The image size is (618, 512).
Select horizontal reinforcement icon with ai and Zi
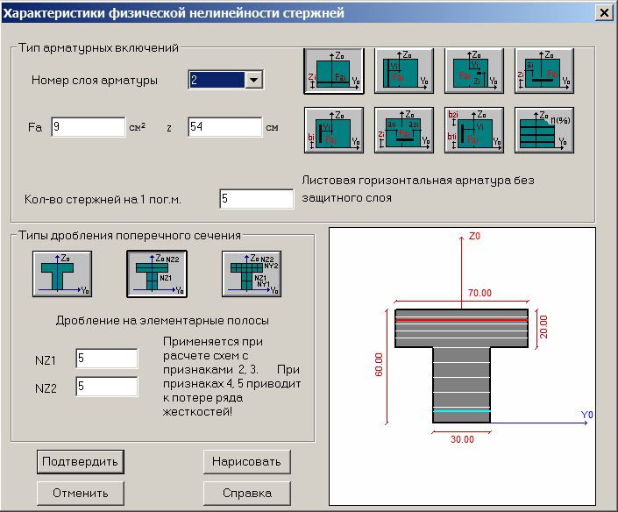(544, 71)
